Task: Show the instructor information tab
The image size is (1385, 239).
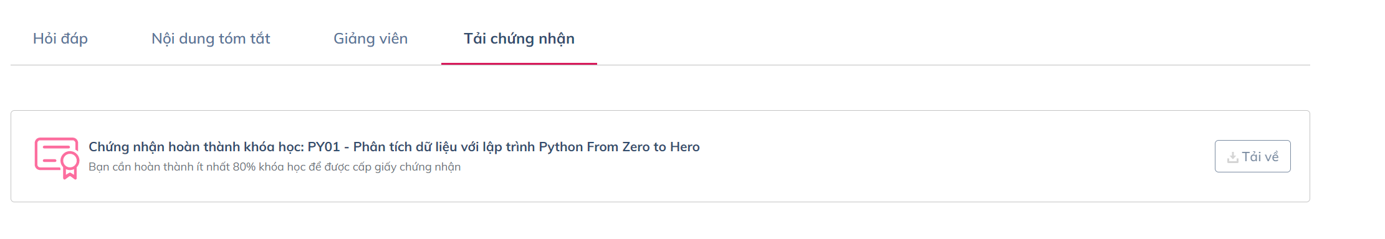Action: (370, 39)
